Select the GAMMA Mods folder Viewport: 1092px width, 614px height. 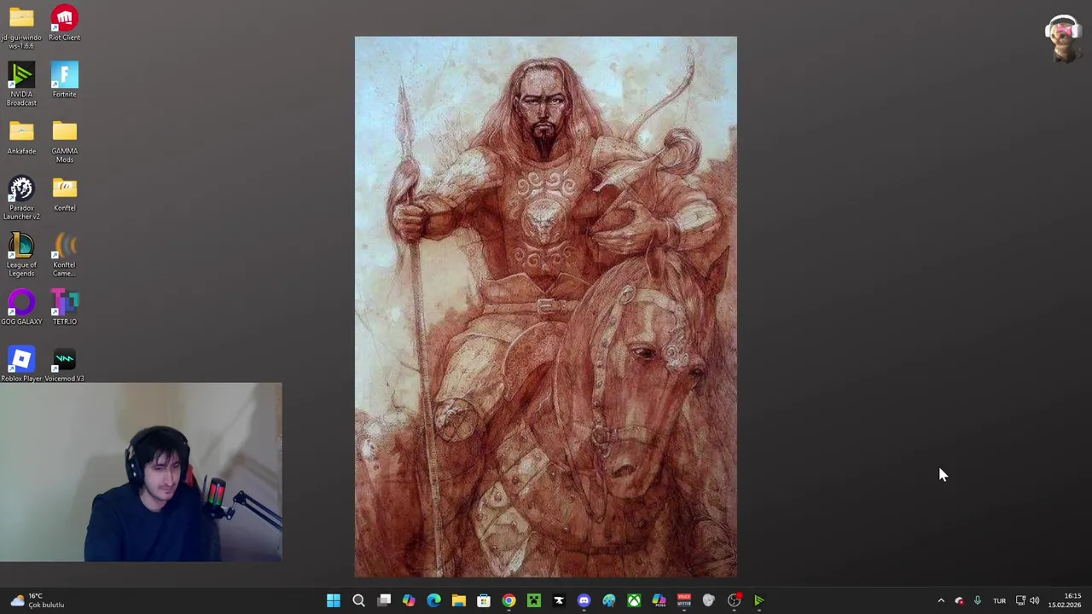coord(64,141)
